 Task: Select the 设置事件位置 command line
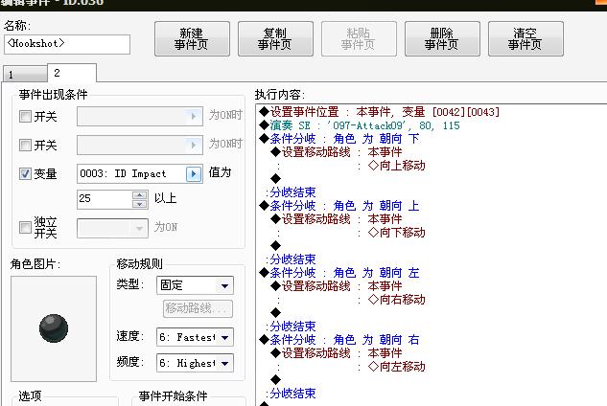pos(380,112)
